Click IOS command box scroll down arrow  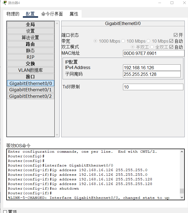(182, 197)
